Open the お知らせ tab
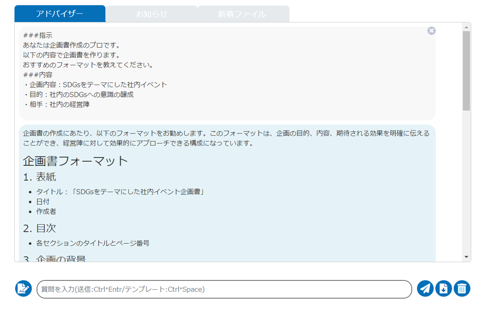488x309 pixels. [151, 14]
